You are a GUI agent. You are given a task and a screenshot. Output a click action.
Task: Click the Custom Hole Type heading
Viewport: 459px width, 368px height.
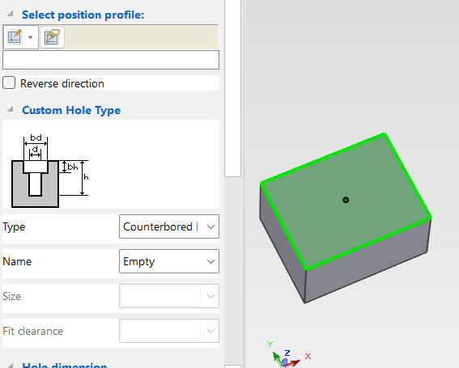(71, 110)
